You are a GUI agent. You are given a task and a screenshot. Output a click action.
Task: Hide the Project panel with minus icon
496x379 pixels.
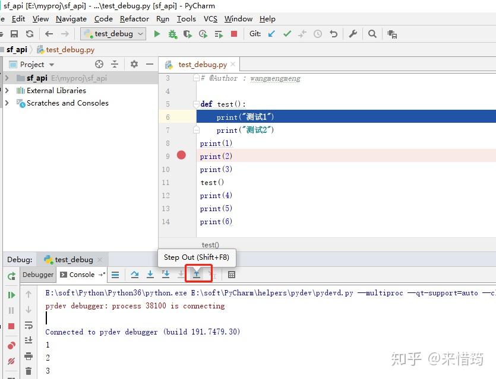(x=150, y=64)
